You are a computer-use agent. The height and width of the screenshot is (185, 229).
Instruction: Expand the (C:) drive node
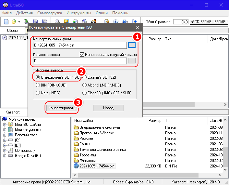[5, 140]
